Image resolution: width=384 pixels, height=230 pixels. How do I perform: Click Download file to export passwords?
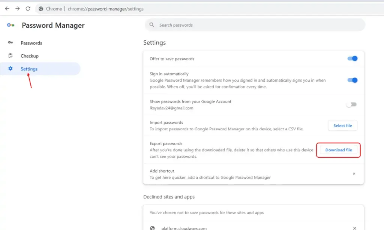pyautogui.click(x=338, y=150)
